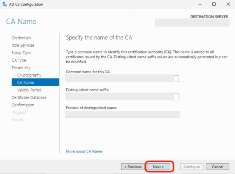Open the More about CA Name link
This screenshot has height=174, width=235.
click(84, 151)
